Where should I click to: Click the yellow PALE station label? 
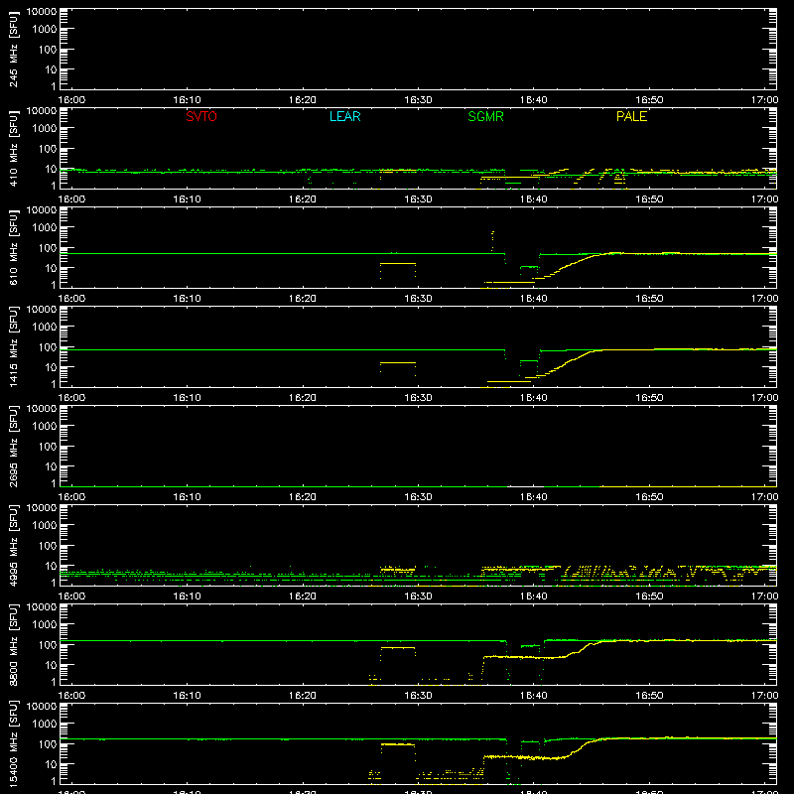[x=631, y=116]
